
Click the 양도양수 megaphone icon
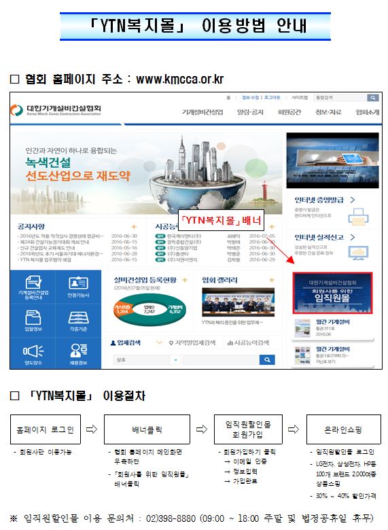click(33, 351)
